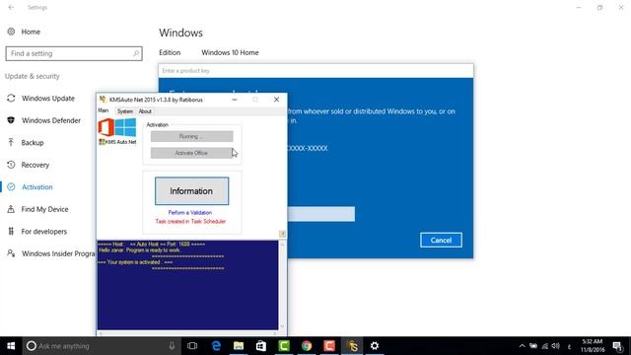Screen dimensions: 631x355
Task: Click the taskbar clock
Action: click(593, 346)
